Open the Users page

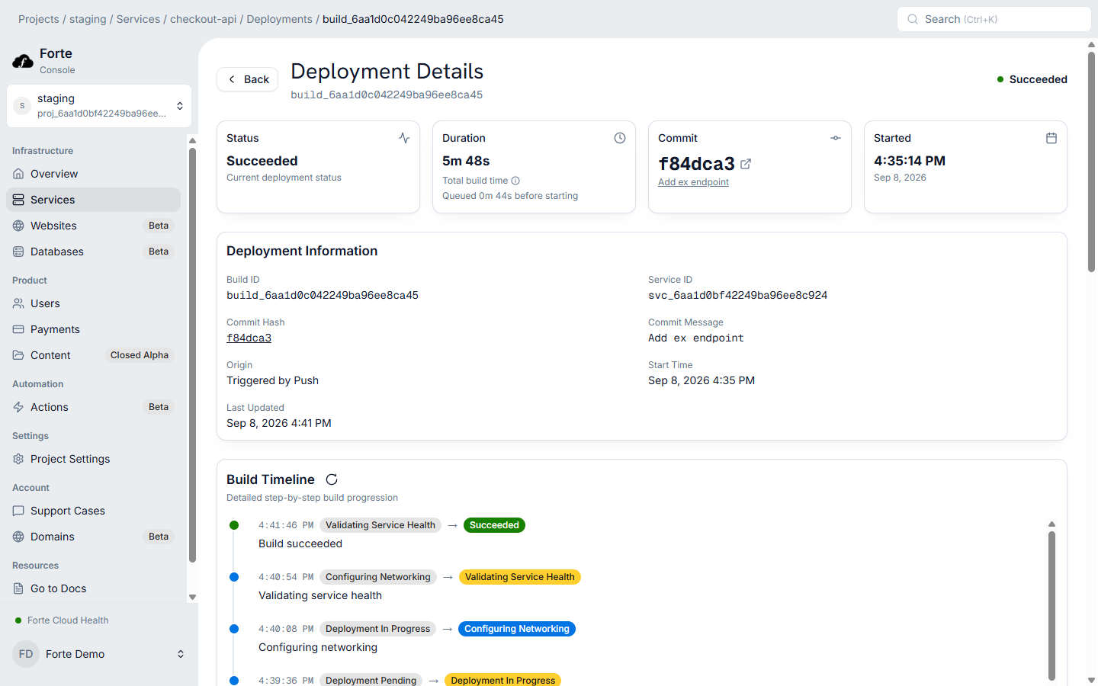93,303
